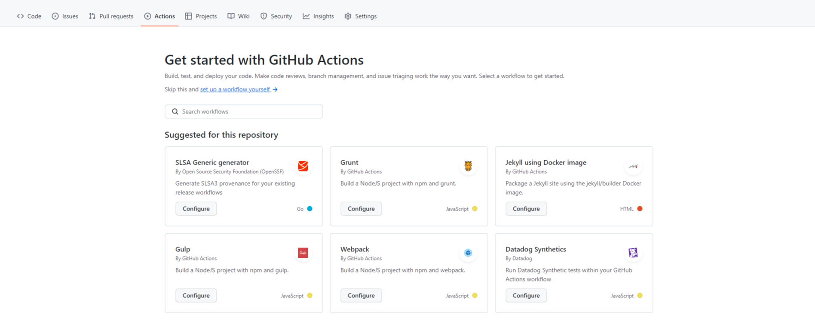Configure the Grunt workflow
This screenshot has height=324, width=815.
point(361,209)
